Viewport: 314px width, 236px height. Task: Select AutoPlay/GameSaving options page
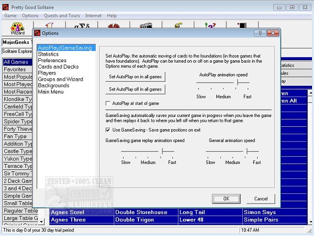pyautogui.click(x=66, y=48)
